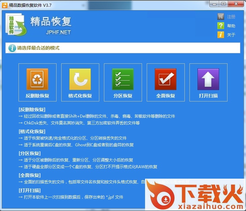Click the line mentioning Shift+Del deleted files
The width and height of the screenshot is (246, 211).
[x=97, y=116]
